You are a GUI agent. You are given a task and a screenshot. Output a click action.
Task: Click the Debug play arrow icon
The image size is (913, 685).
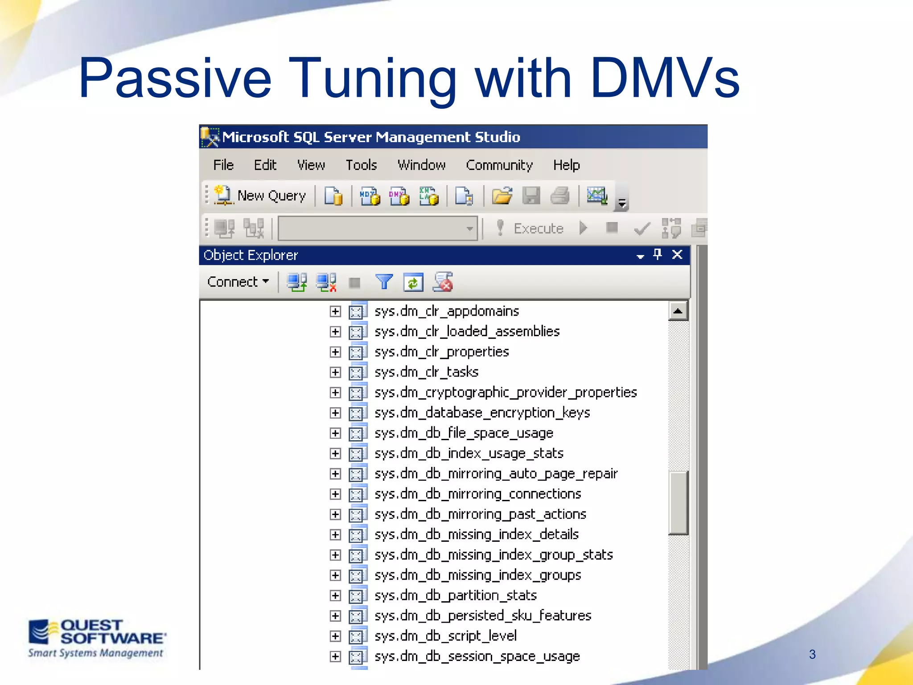coord(583,228)
